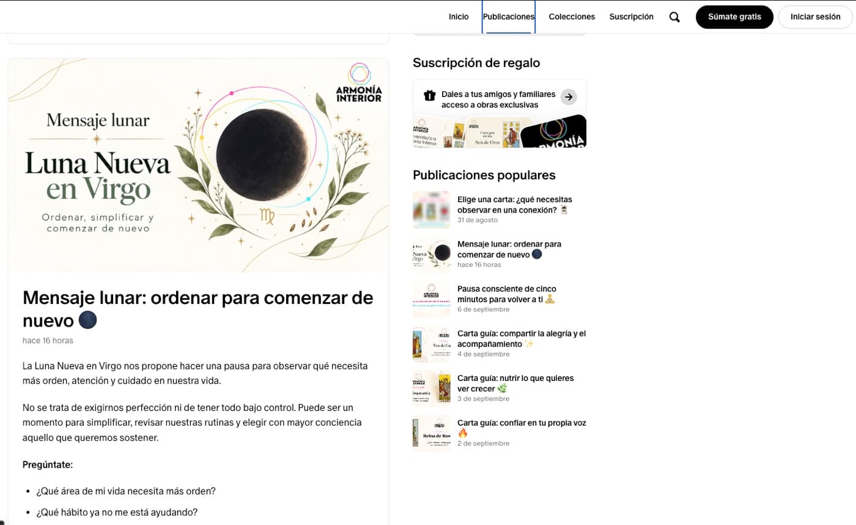Open 'Carta guía: nutrir lo que quieres' post

click(515, 383)
